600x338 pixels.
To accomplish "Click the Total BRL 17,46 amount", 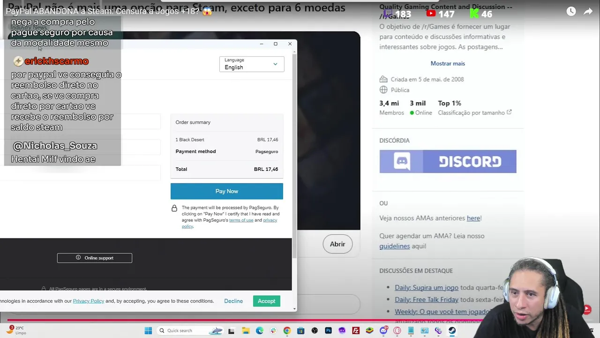I will (266, 169).
